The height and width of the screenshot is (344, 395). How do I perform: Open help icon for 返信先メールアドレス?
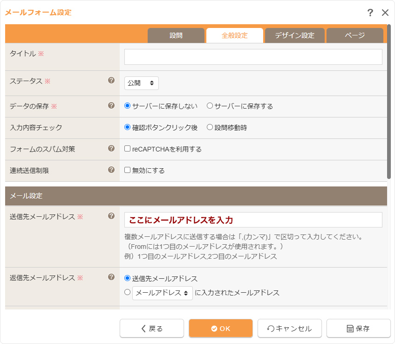coord(111,277)
